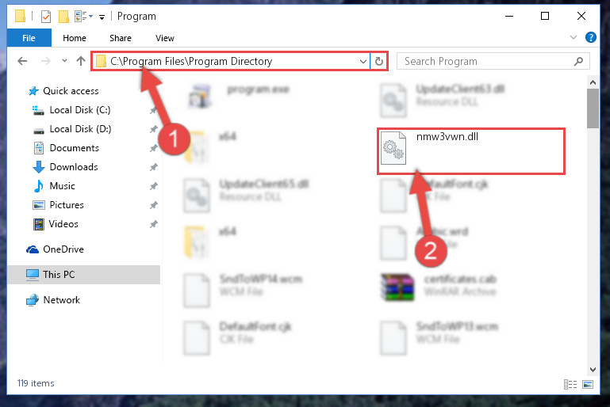Image resolution: width=610 pixels, height=407 pixels.
Task: Unpin Downloads from Quick access
Action: (x=154, y=167)
